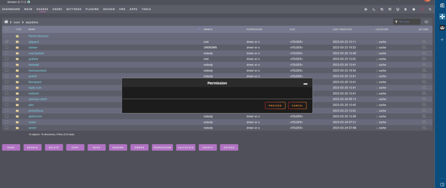Toggle the view switch beside file type filter
The height and width of the screenshot is (188, 446).
(x=426, y=22)
